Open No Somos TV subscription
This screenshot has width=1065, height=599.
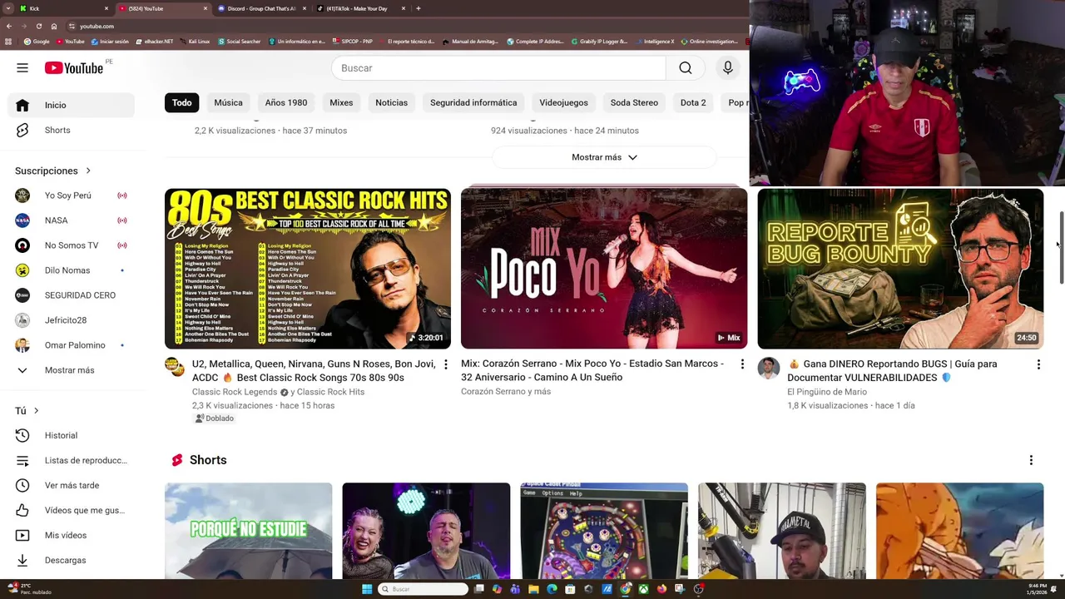click(x=72, y=245)
